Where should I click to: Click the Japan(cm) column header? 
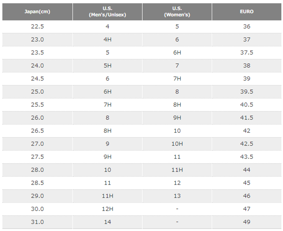37,12
